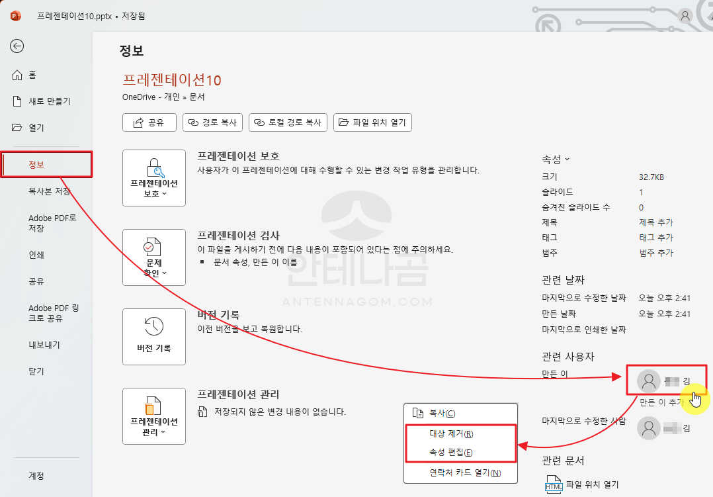Open 계정 at the bottom of sidebar
Viewport: 713px width, 497px height.
36,476
